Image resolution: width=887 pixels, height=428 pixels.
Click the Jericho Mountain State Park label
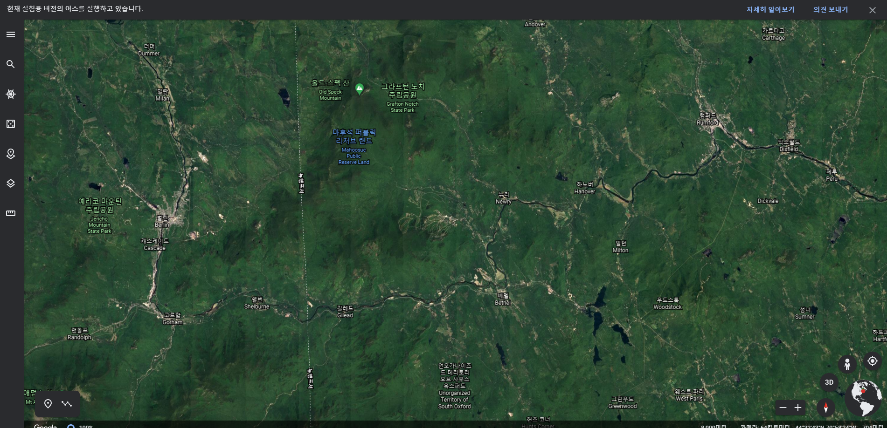[100, 215]
